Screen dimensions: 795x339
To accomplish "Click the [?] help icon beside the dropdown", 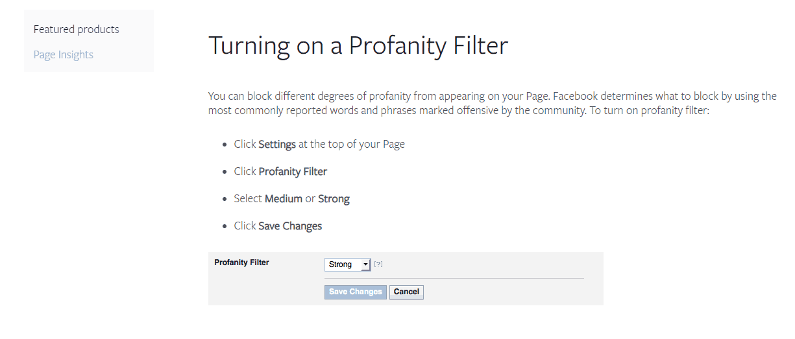I will click(378, 264).
